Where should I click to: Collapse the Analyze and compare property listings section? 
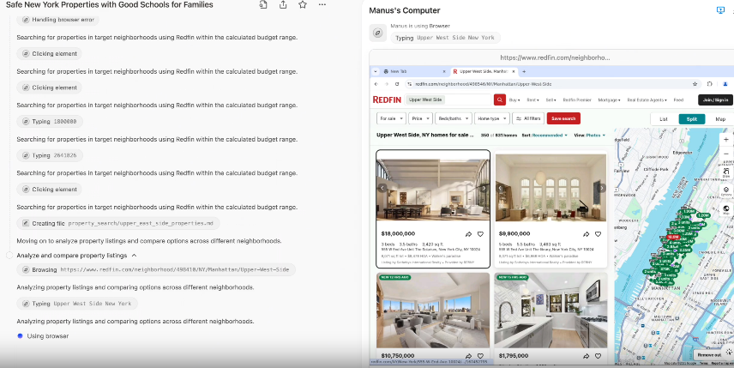135,256
